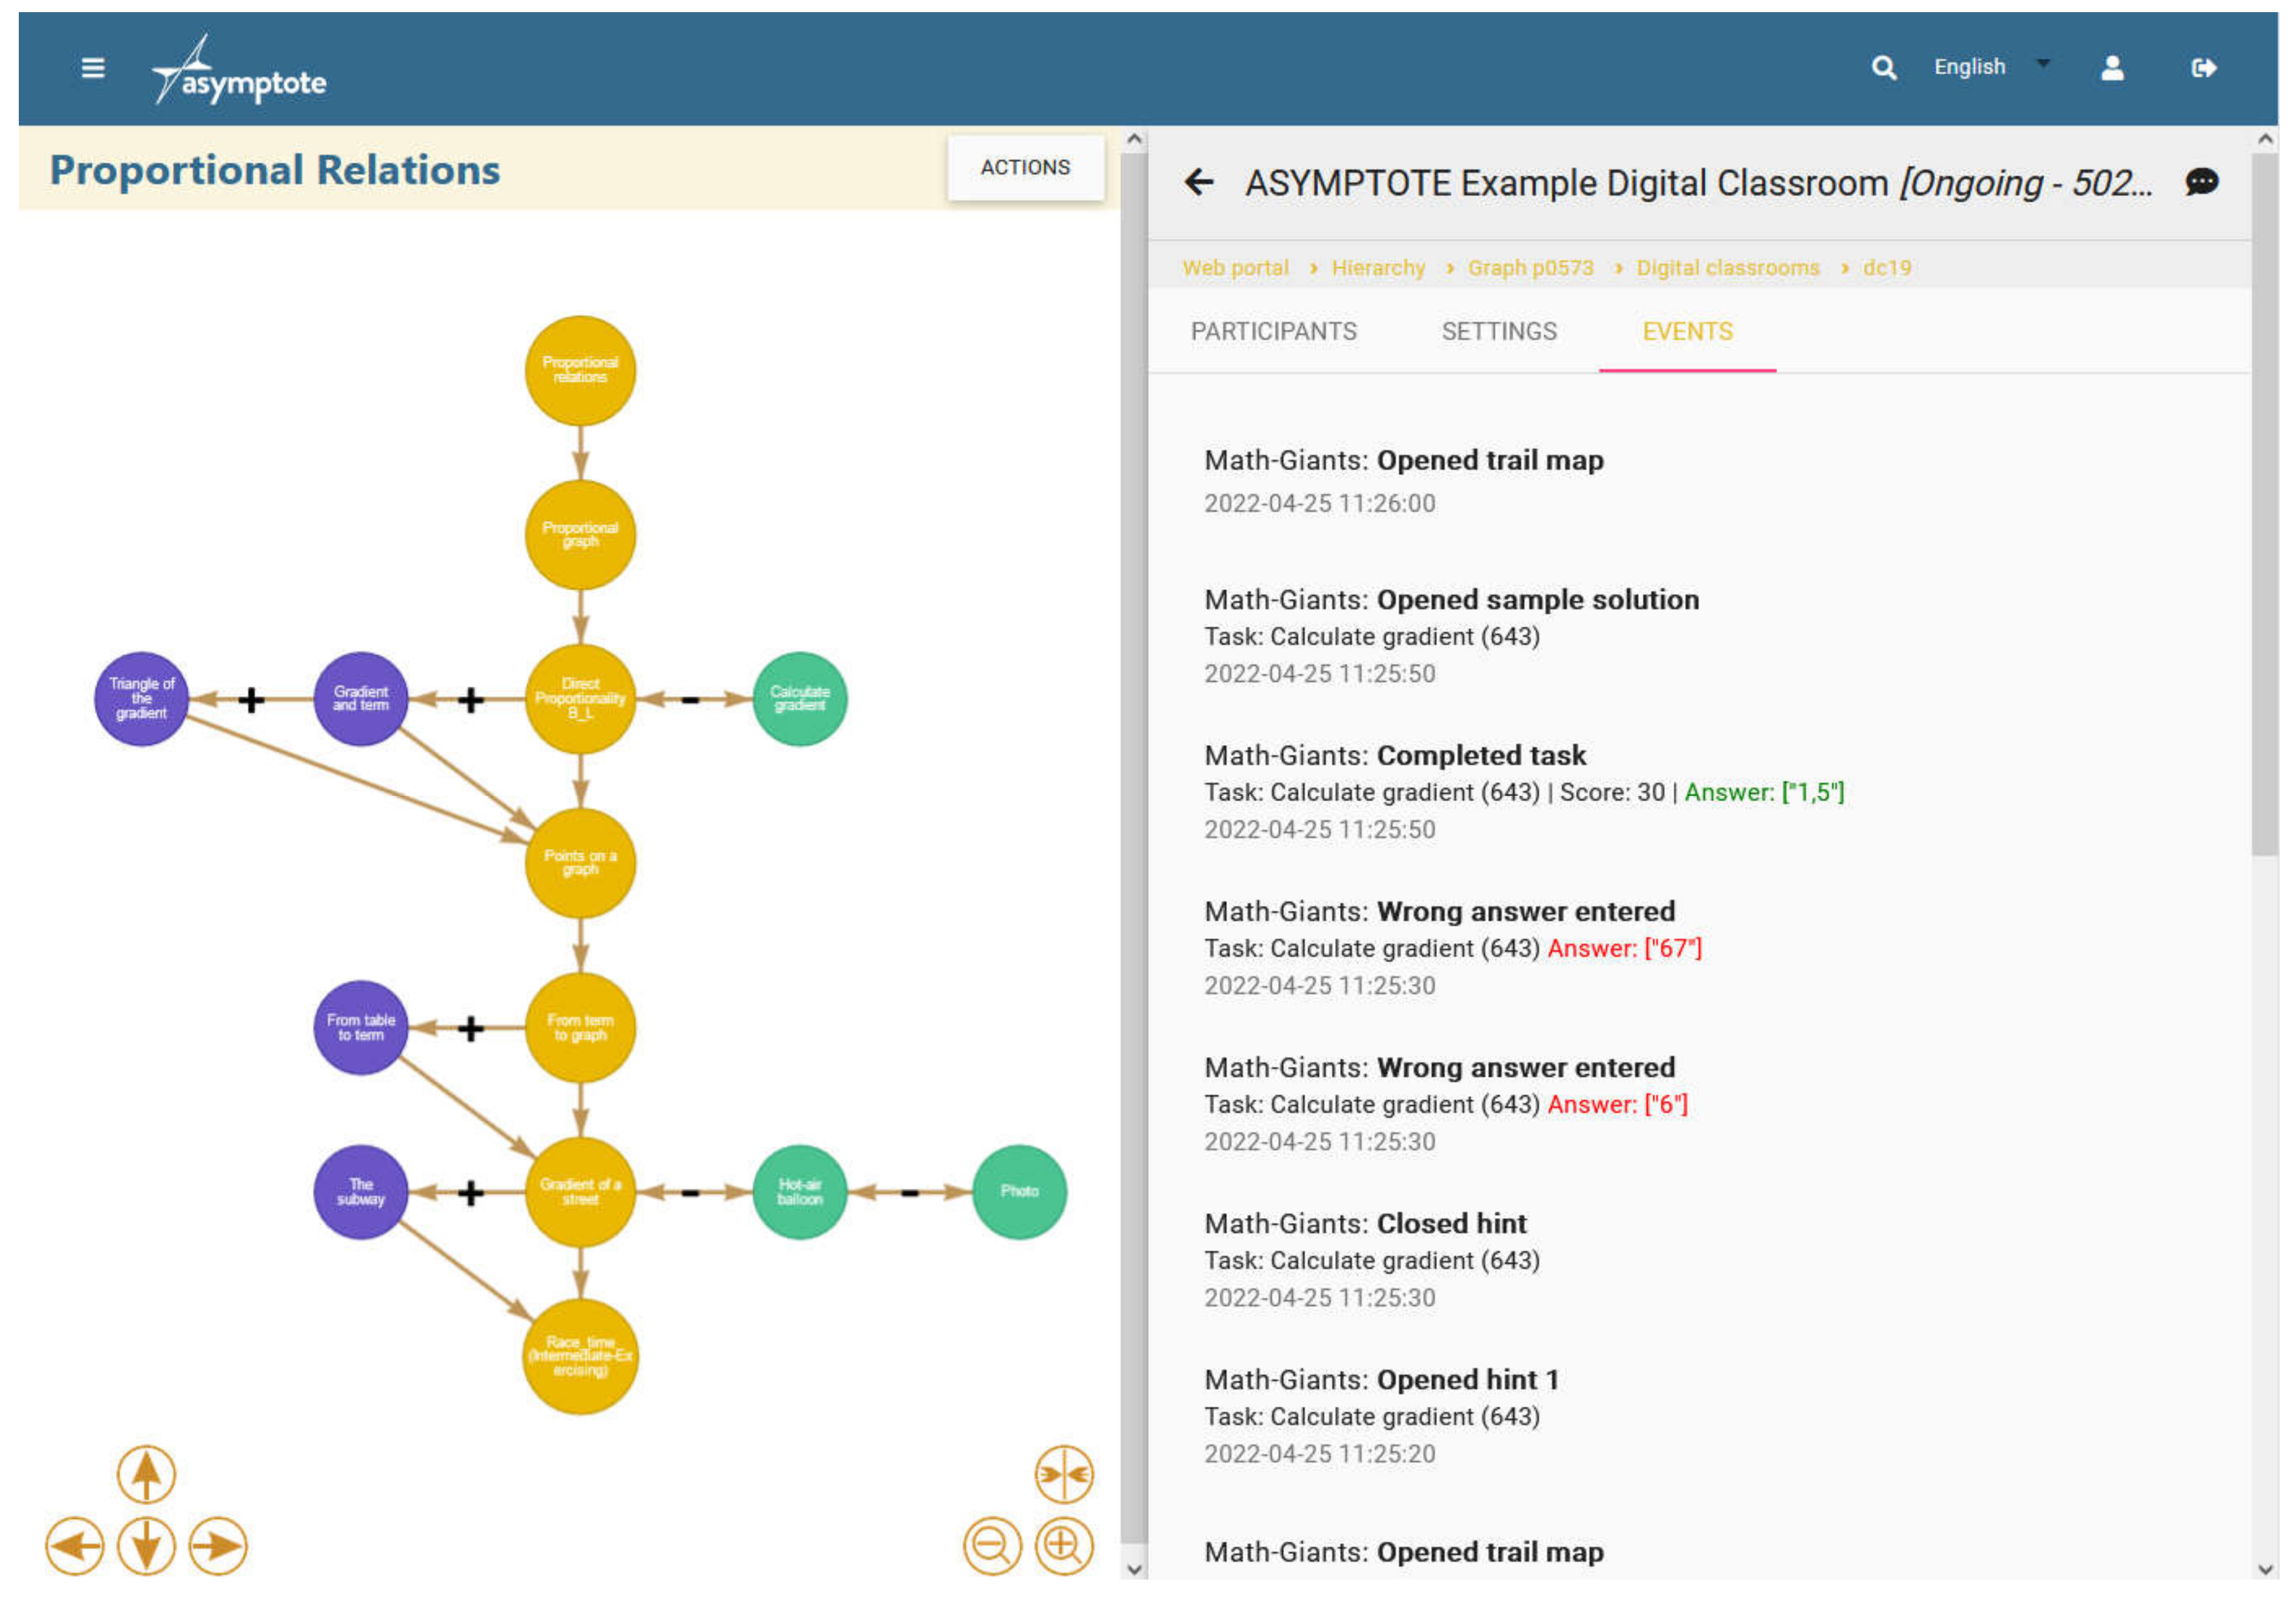Image resolution: width=2296 pixels, height=1605 pixels.
Task: Switch to the SETTINGS tab
Action: 1498,331
